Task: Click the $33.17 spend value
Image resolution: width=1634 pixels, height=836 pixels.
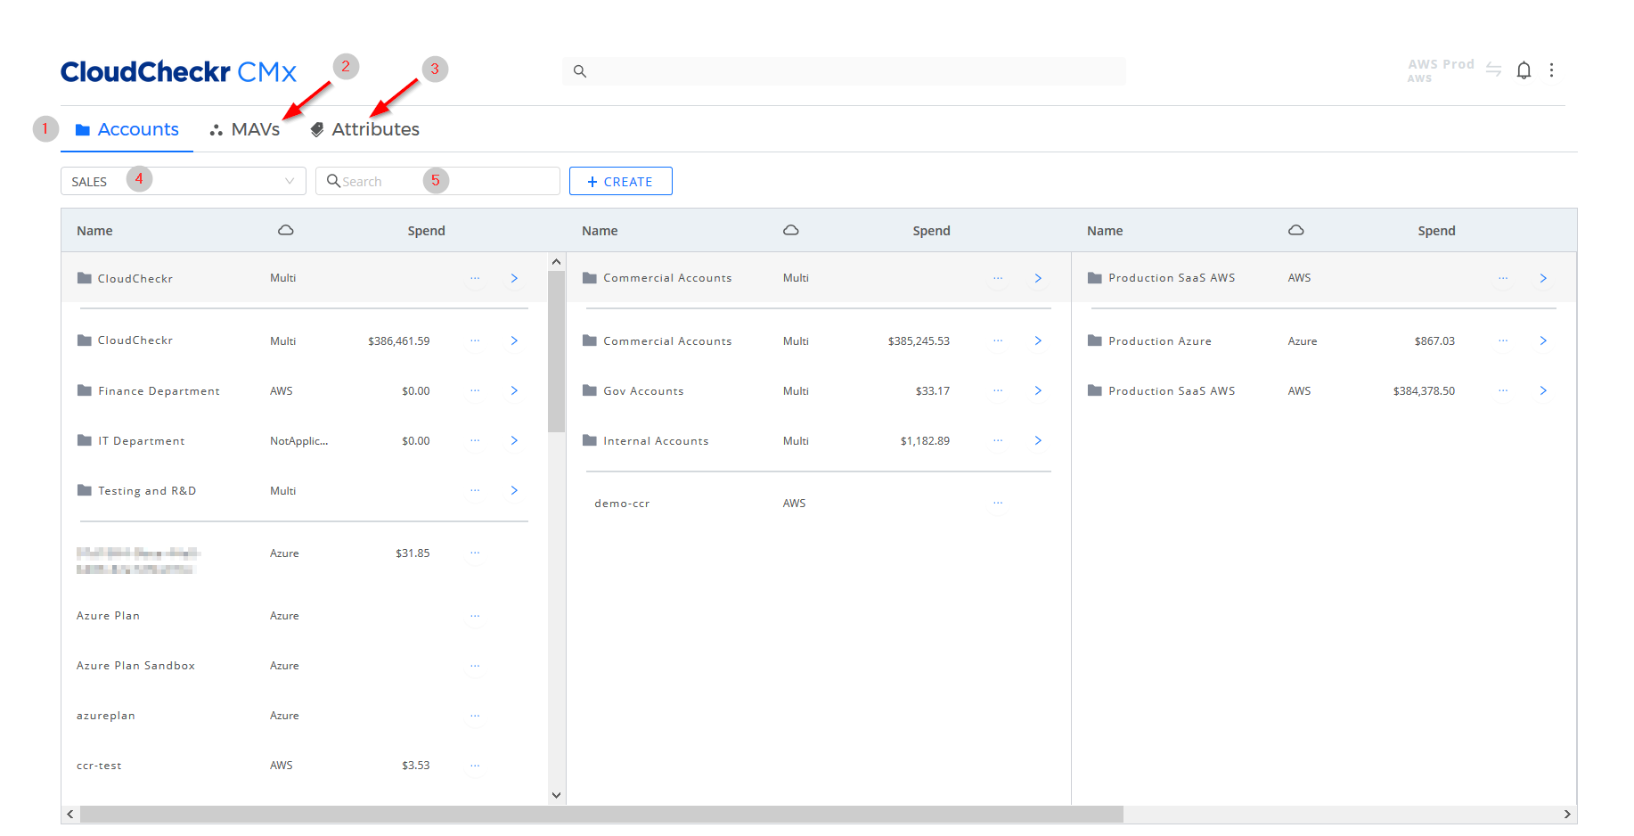Action: click(x=933, y=390)
